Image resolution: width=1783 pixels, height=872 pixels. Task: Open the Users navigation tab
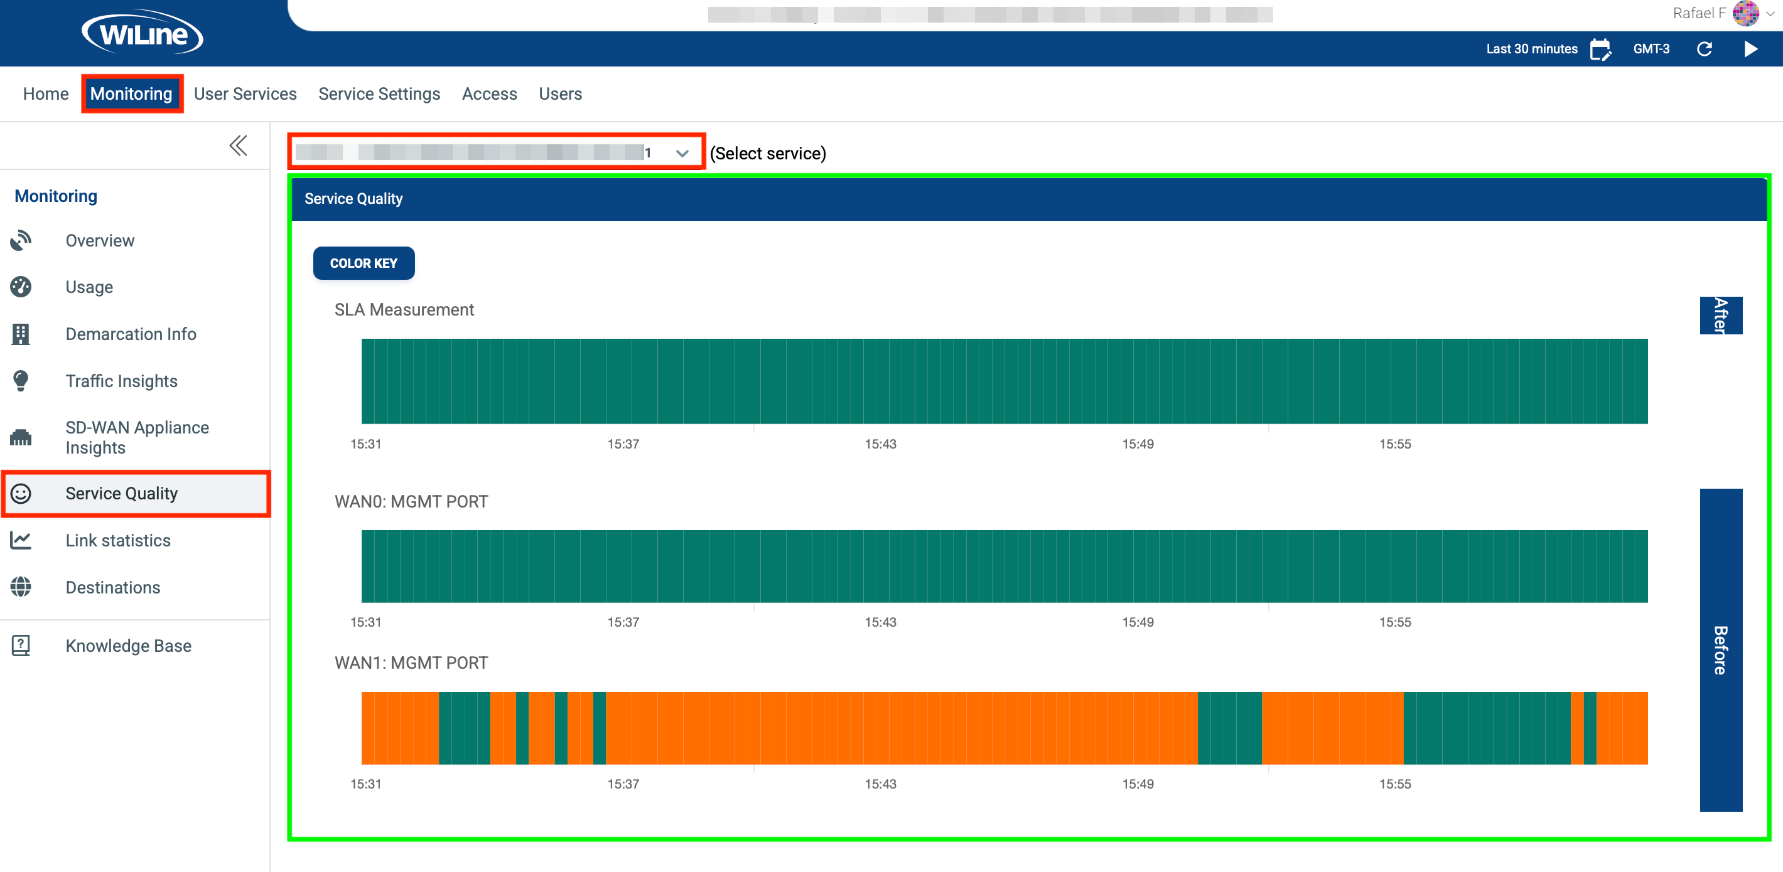560,93
